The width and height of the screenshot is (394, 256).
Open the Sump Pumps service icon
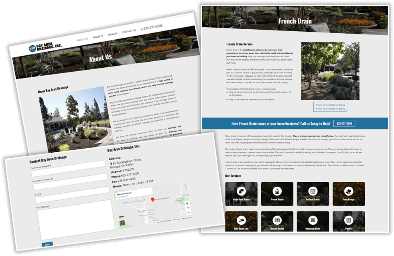pyautogui.click(x=348, y=191)
